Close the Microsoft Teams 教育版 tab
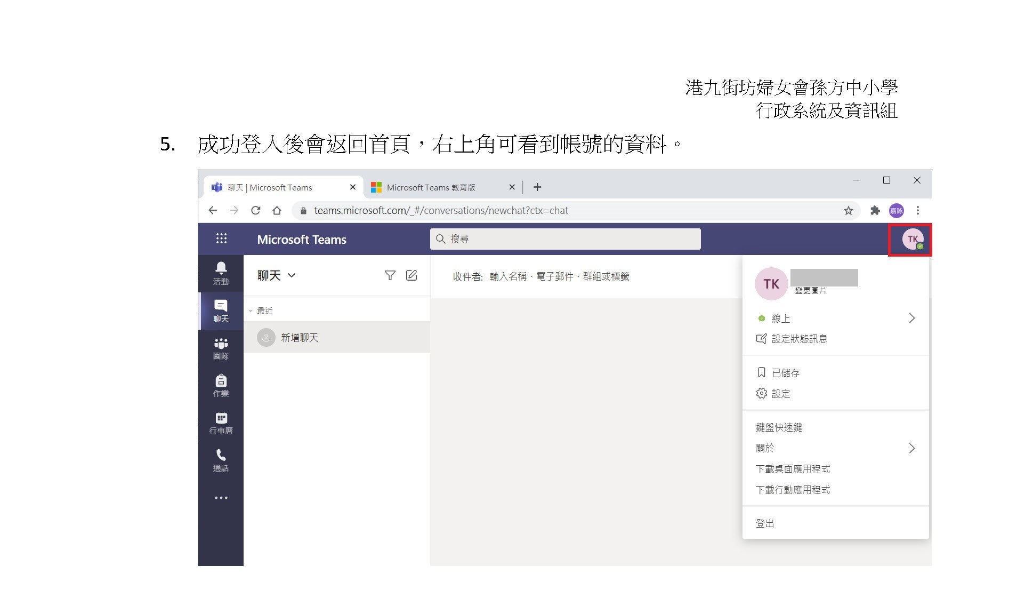The image size is (1017, 589). (x=512, y=187)
